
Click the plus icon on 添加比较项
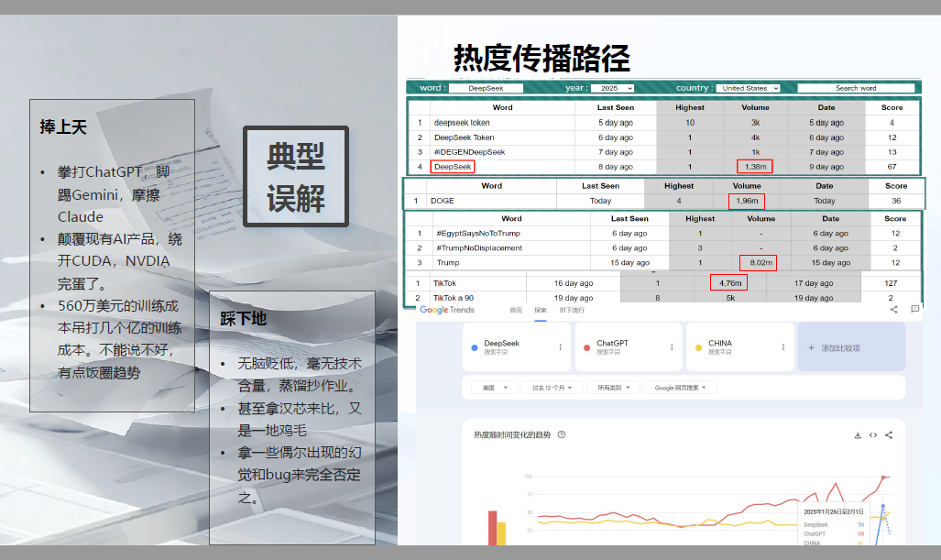click(x=812, y=348)
